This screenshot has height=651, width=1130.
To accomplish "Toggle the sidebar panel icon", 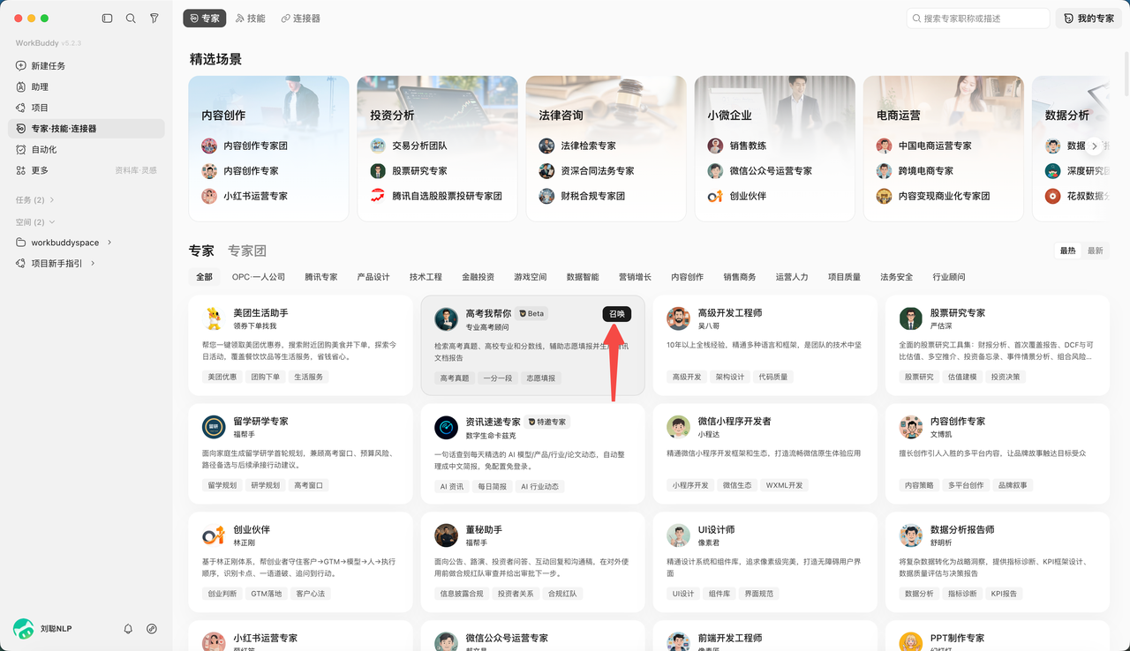I will point(108,18).
